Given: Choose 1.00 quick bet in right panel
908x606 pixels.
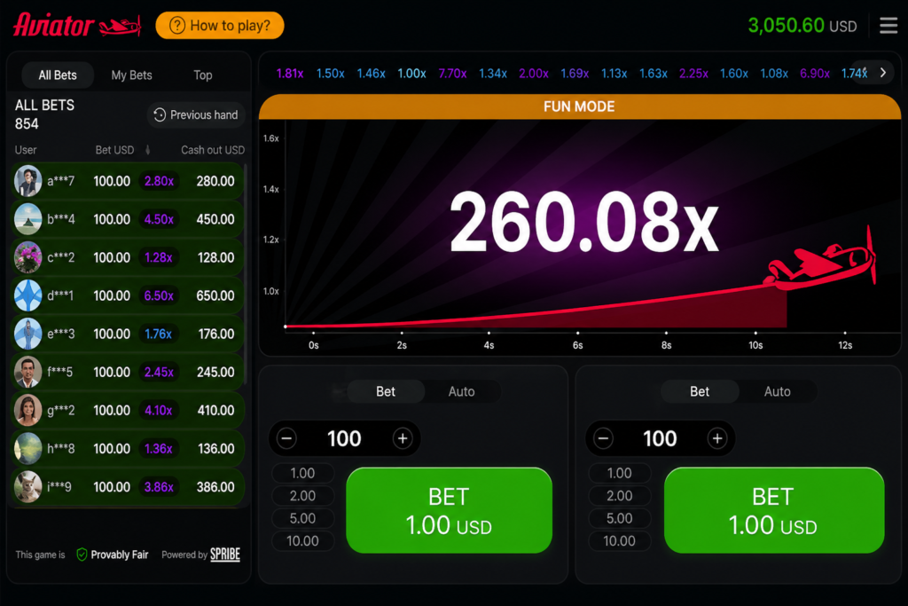Looking at the screenshot, I should coord(620,473).
